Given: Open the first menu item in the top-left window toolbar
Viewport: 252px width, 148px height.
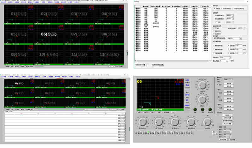Looking at the screenshot, I should point(3,2).
